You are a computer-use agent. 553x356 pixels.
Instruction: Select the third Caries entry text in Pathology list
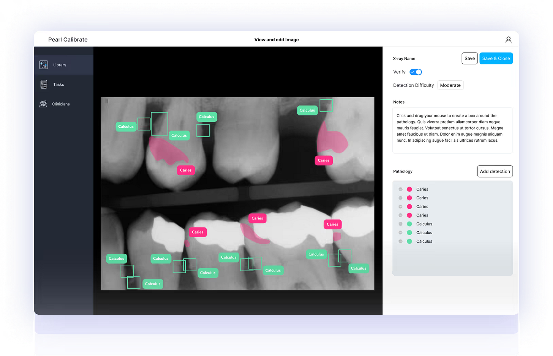422,207
